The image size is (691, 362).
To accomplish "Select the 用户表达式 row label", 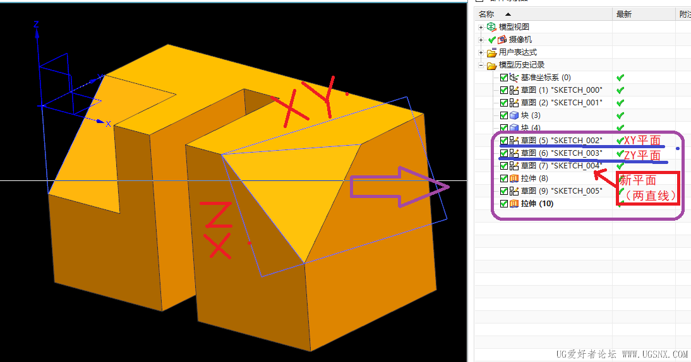I will click(518, 52).
